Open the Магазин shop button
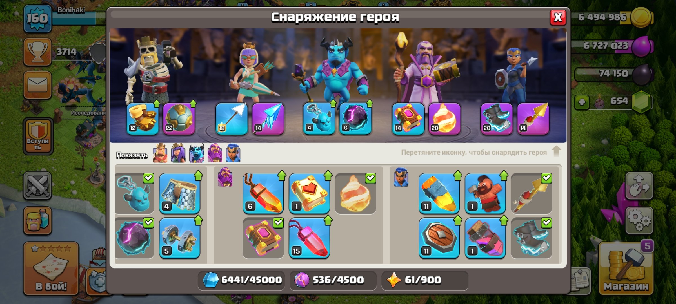 (x=626, y=268)
